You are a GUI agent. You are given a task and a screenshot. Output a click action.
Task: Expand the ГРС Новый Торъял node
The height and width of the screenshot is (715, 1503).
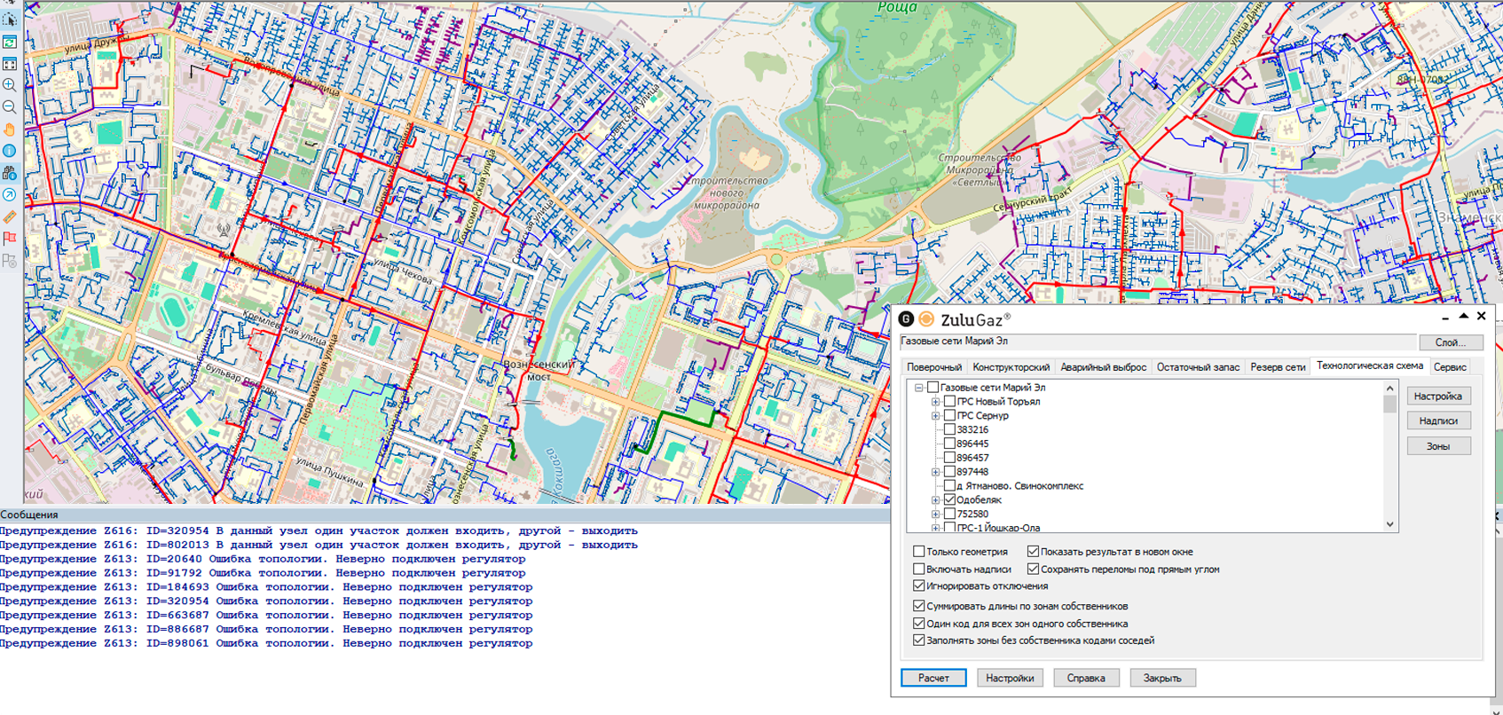935,402
